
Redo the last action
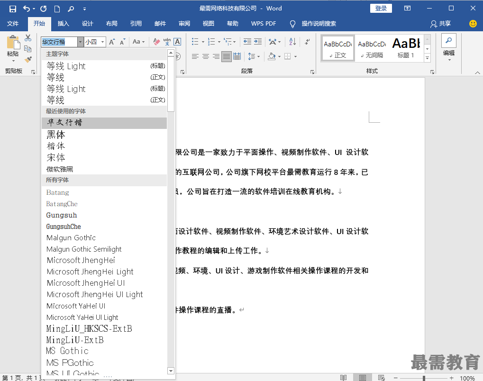pyautogui.click(x=44, y=9)
